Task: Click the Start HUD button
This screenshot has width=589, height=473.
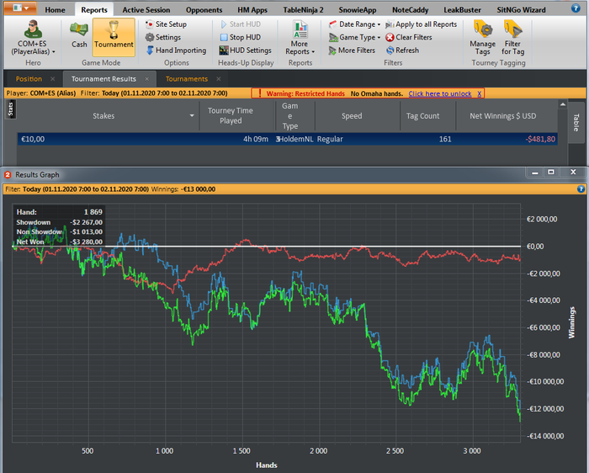Action: 241,24
